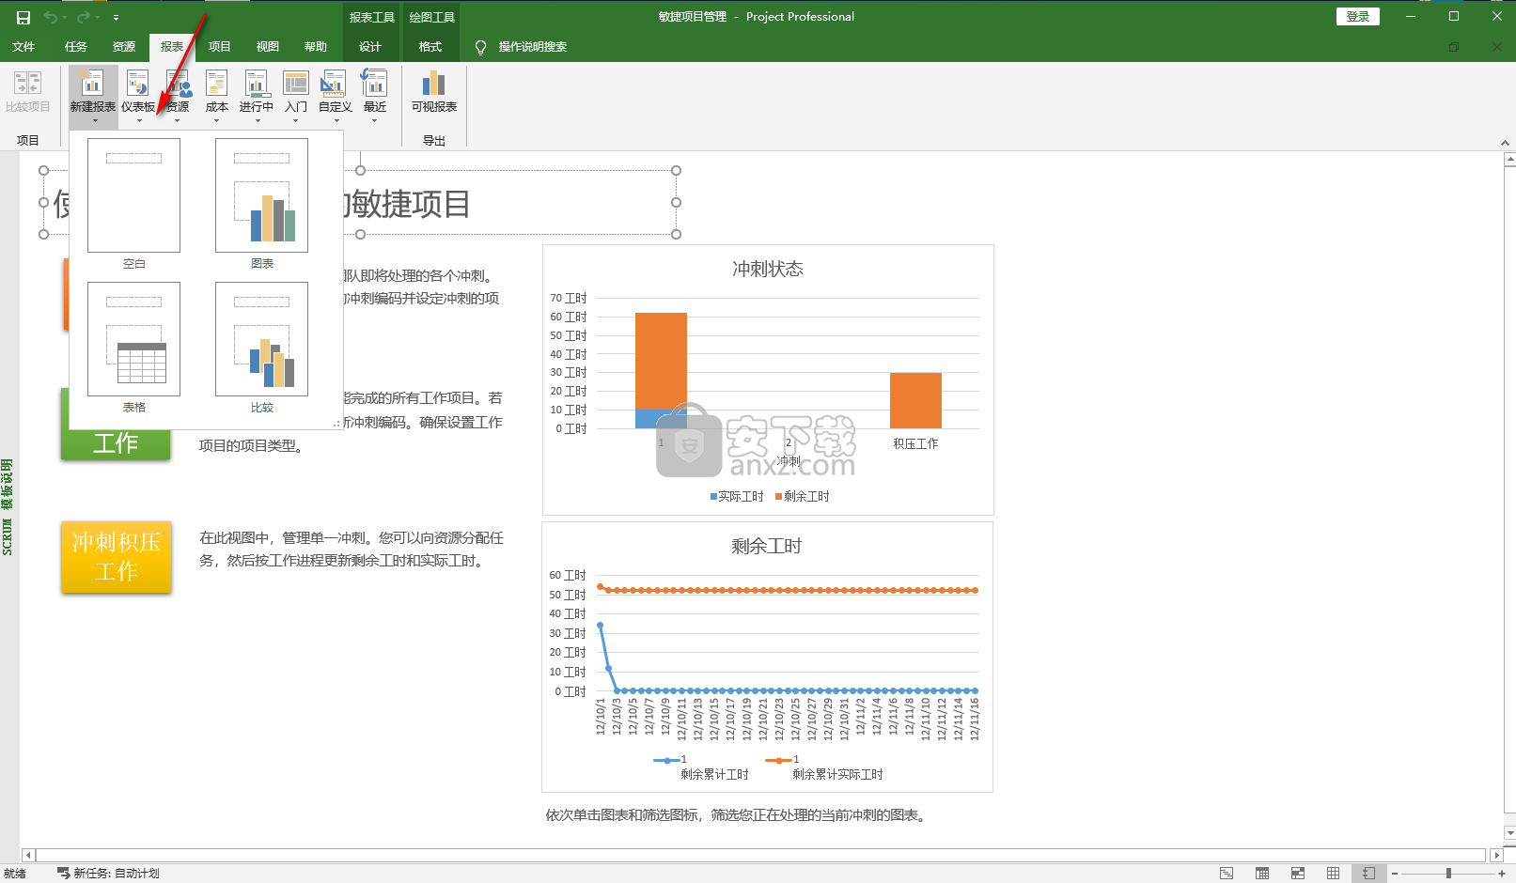
Task: Click the zoom out minus button
Action: click(x=1395, y=874)
